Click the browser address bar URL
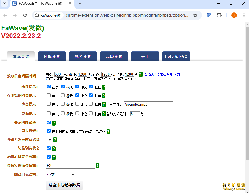The height and width of the screenshot is (193, 249). pyautogui.click(x=127, y=15)
